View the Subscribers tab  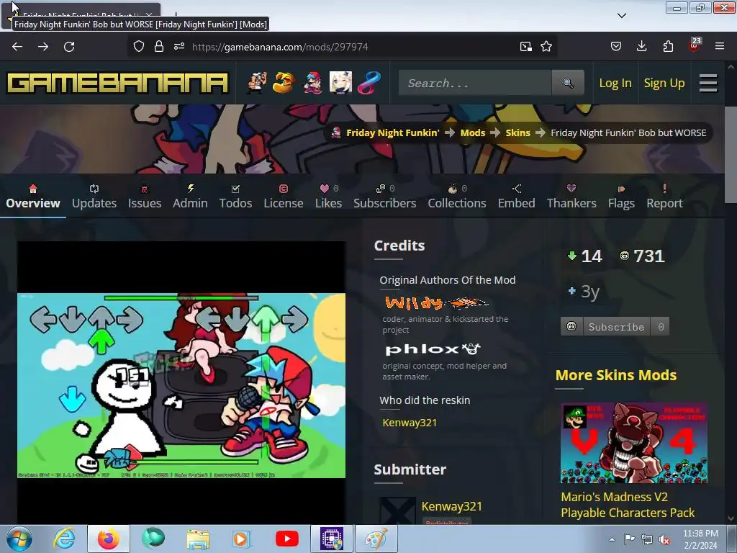pyautogui.click(x=384, y=197)
